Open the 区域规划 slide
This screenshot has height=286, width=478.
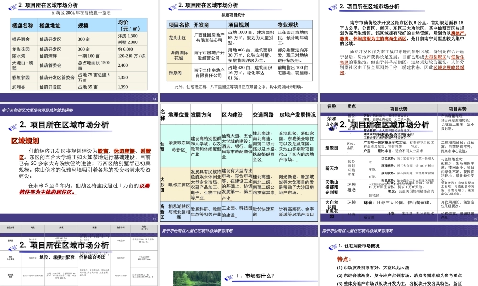coord(79,163)
